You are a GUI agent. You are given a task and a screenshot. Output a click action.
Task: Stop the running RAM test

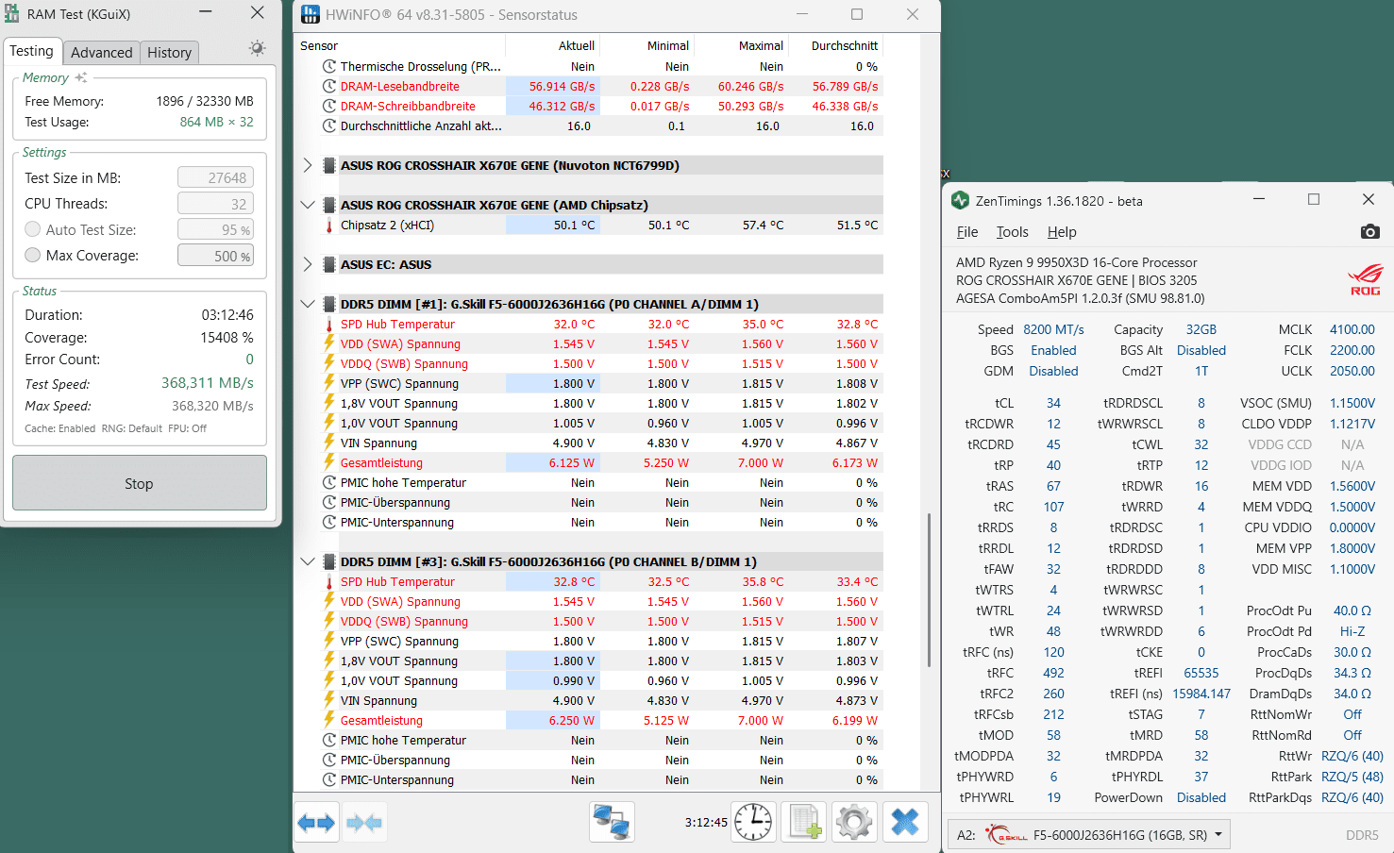[x=140, y=483]
